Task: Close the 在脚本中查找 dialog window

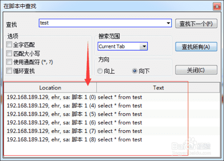Action: 217,6
